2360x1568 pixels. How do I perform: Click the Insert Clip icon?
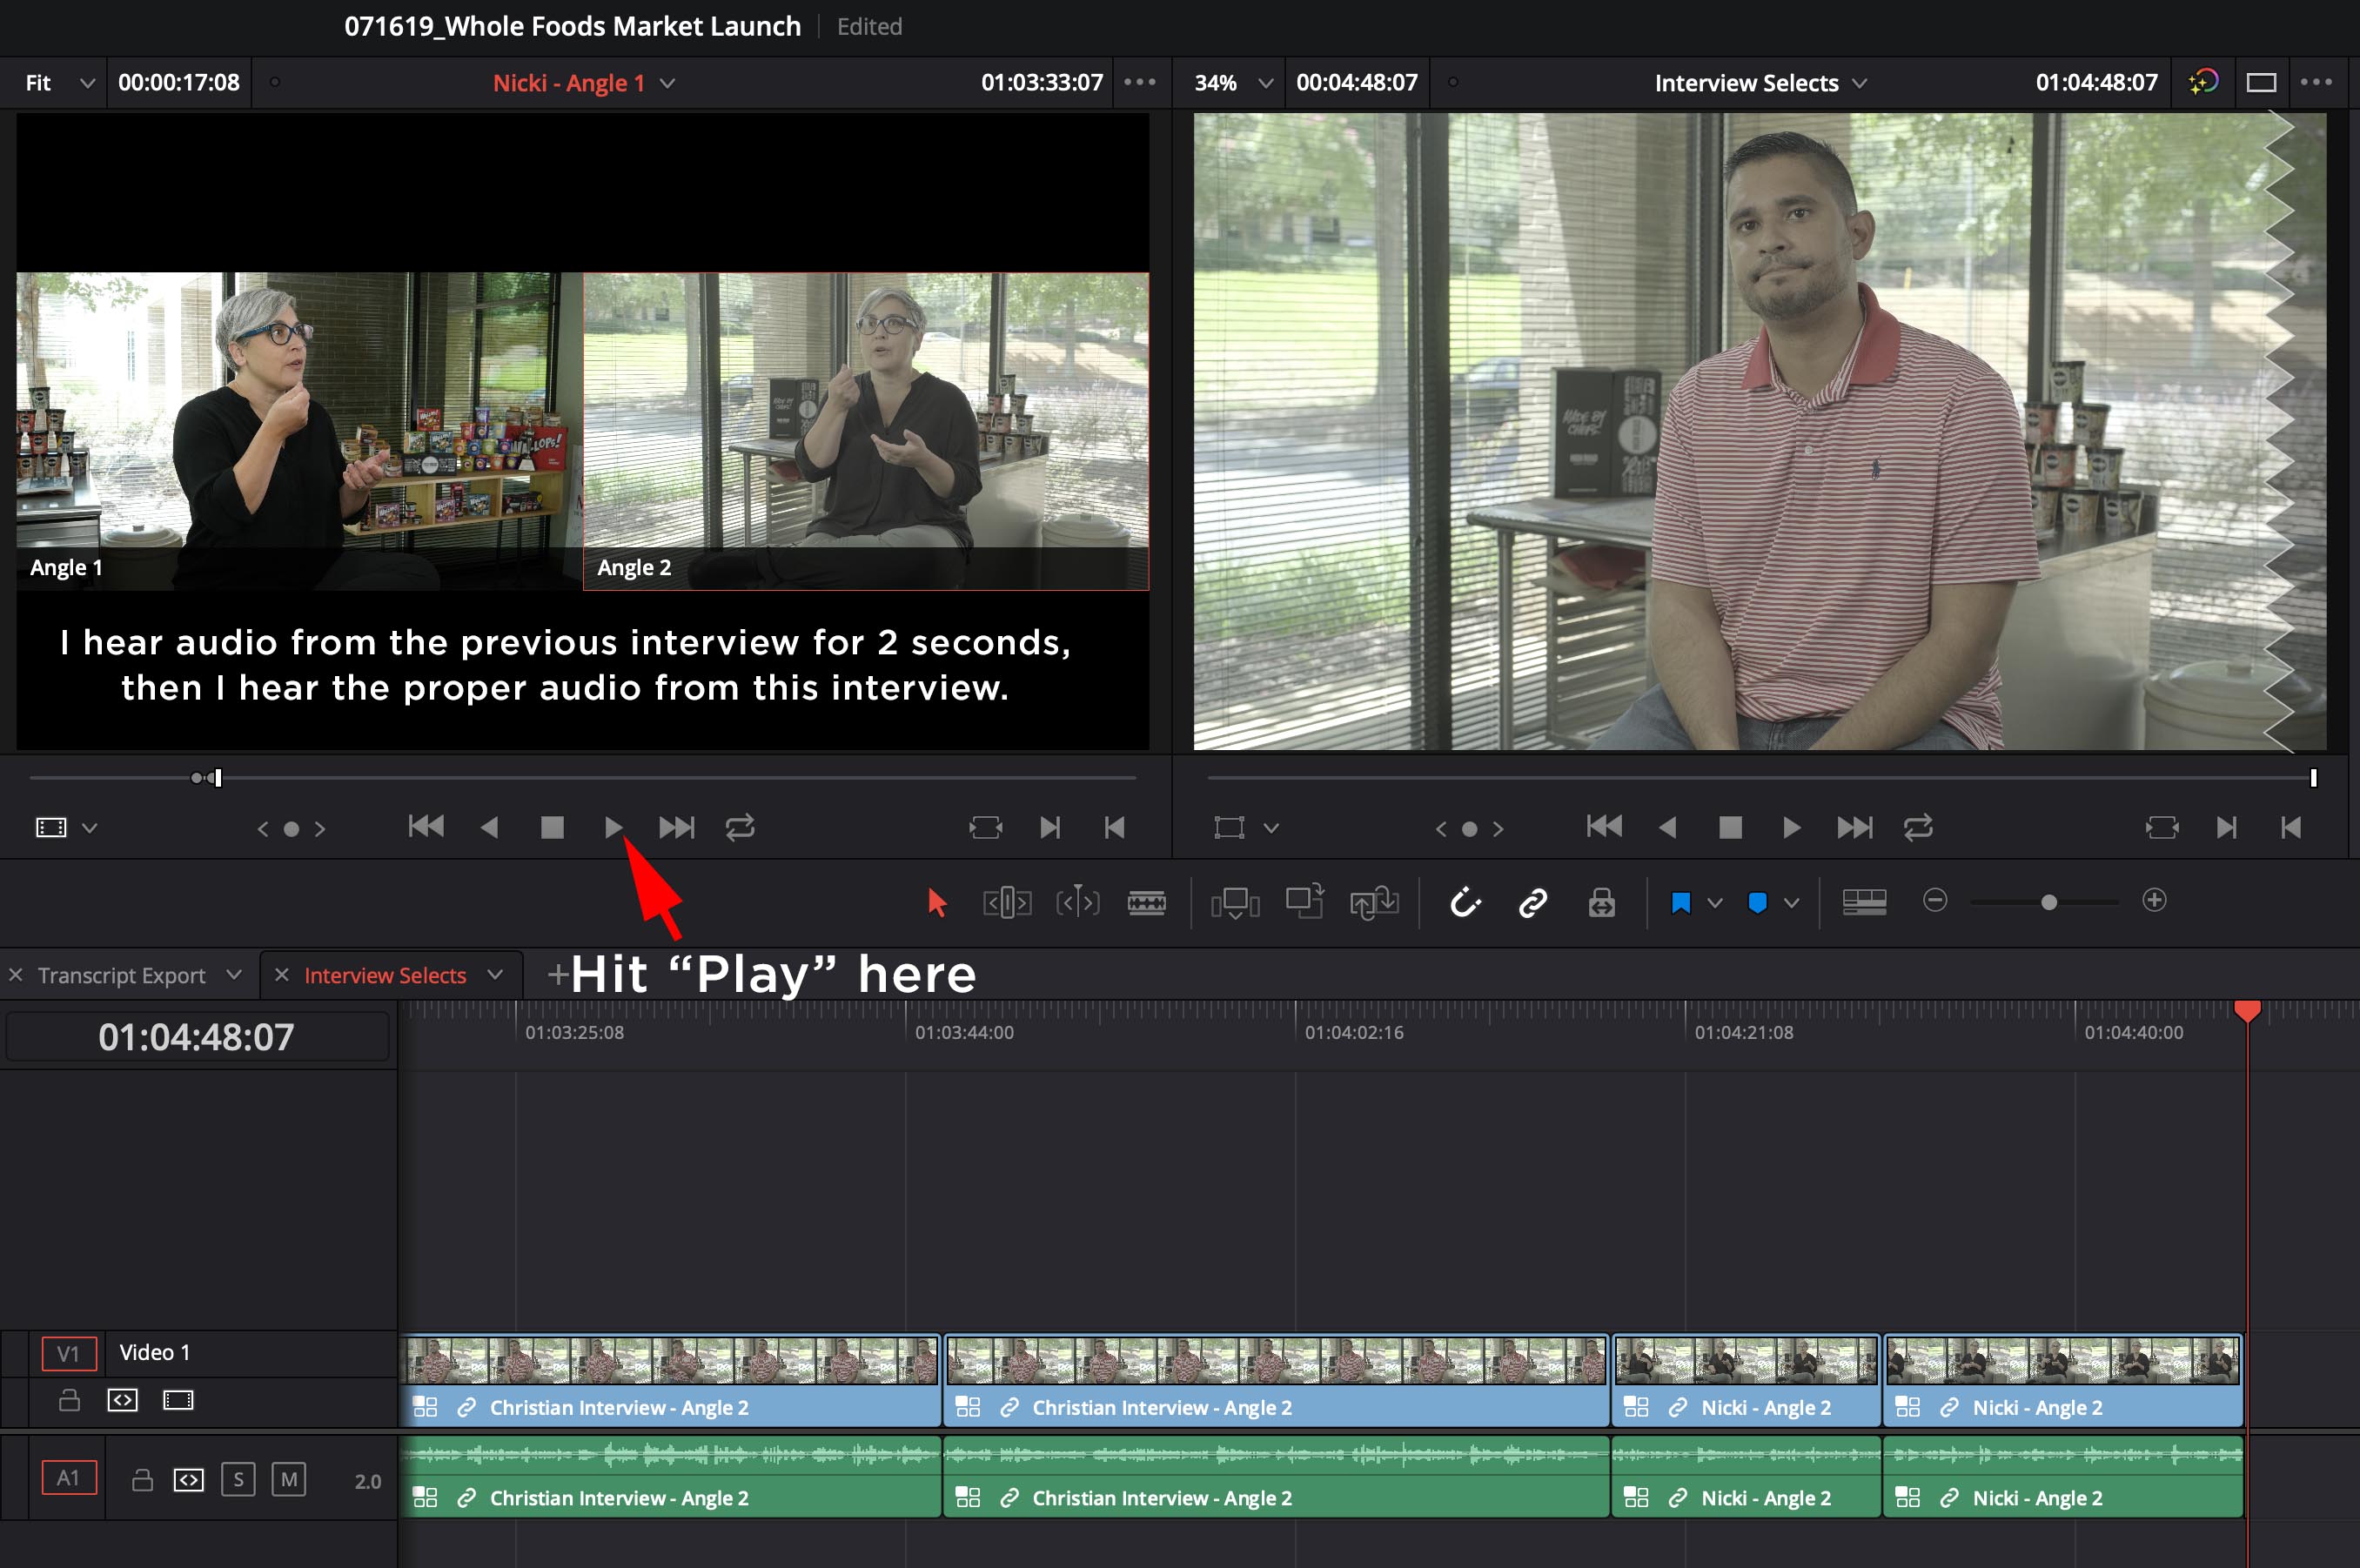pyautogui.click(x=1235, y=902)
